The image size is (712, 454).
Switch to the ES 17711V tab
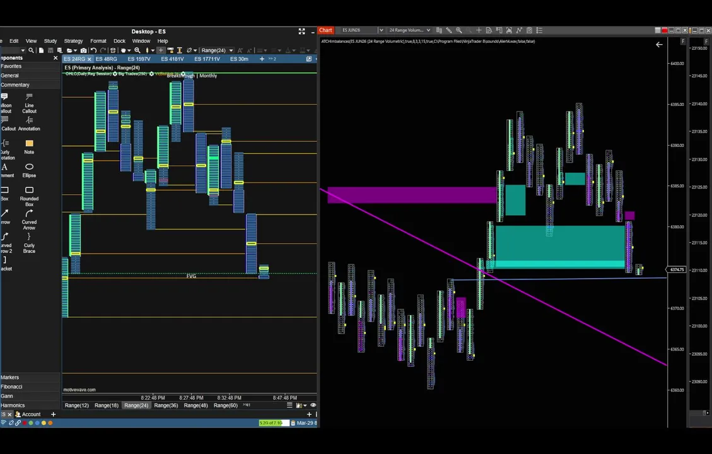(x=207, y=59)
